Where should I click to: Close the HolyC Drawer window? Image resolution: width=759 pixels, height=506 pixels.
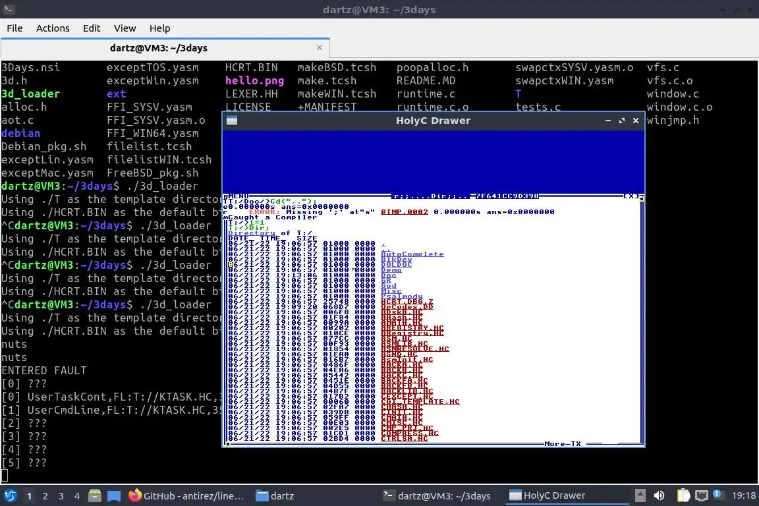[x=636, y=121]
